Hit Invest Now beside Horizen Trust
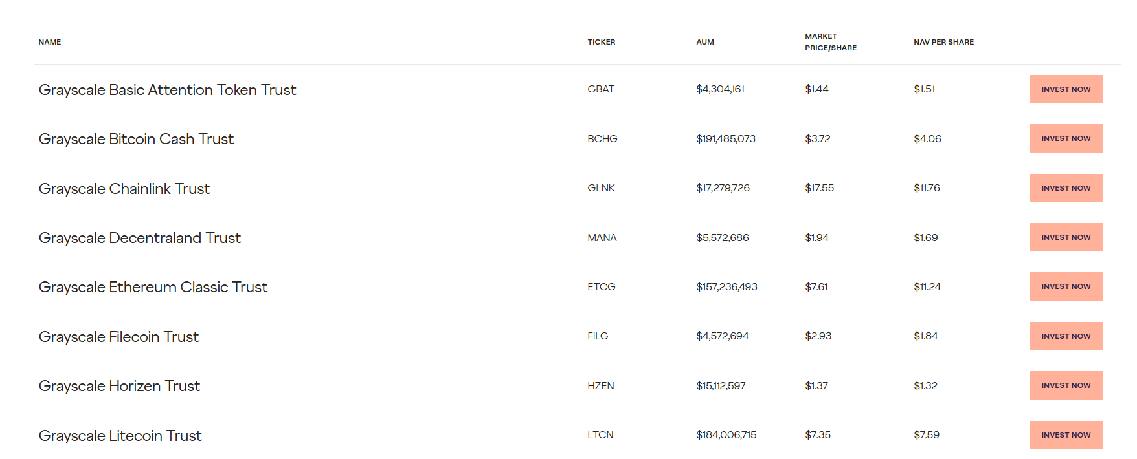This screenshot has width=1137, height=459. tap(1066, 385)
